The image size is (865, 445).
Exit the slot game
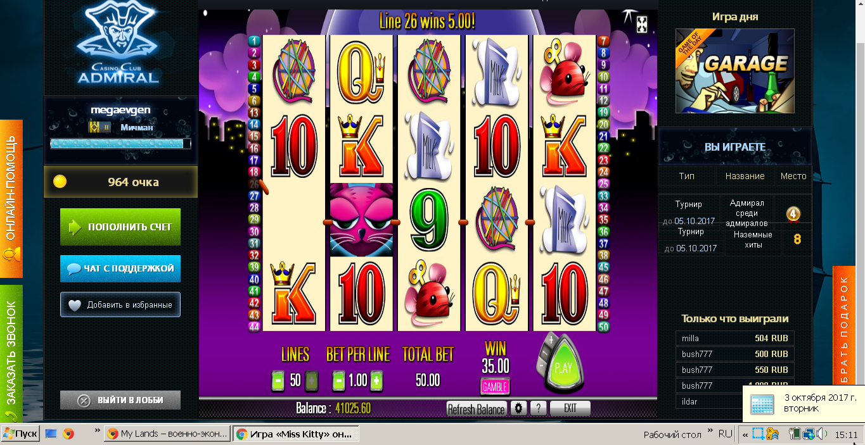point(570,408)
